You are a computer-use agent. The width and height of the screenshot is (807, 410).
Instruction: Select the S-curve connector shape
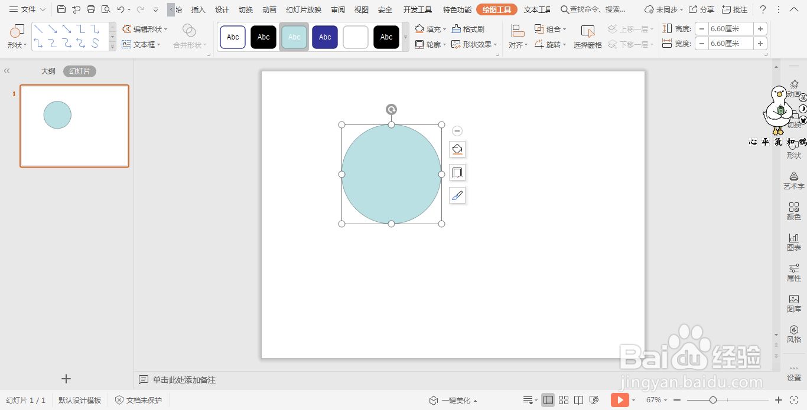(x=95, y=43)
